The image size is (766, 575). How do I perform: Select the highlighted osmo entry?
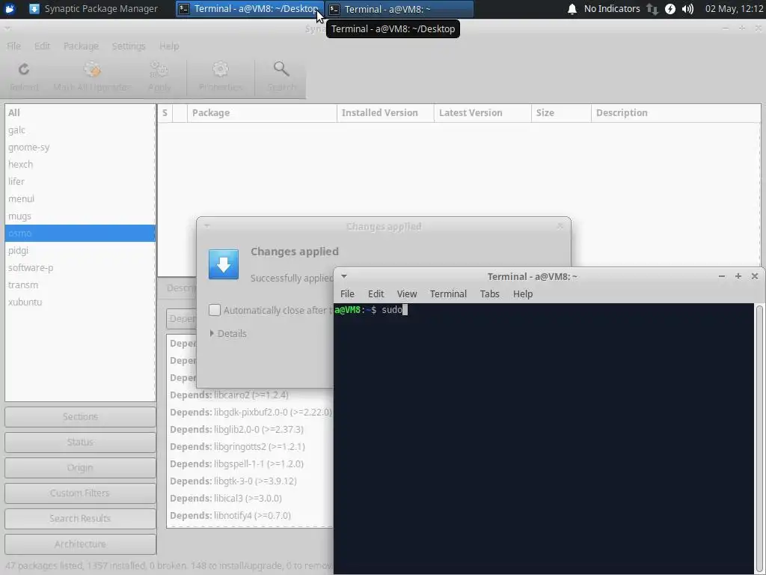[x=80, y=234]
